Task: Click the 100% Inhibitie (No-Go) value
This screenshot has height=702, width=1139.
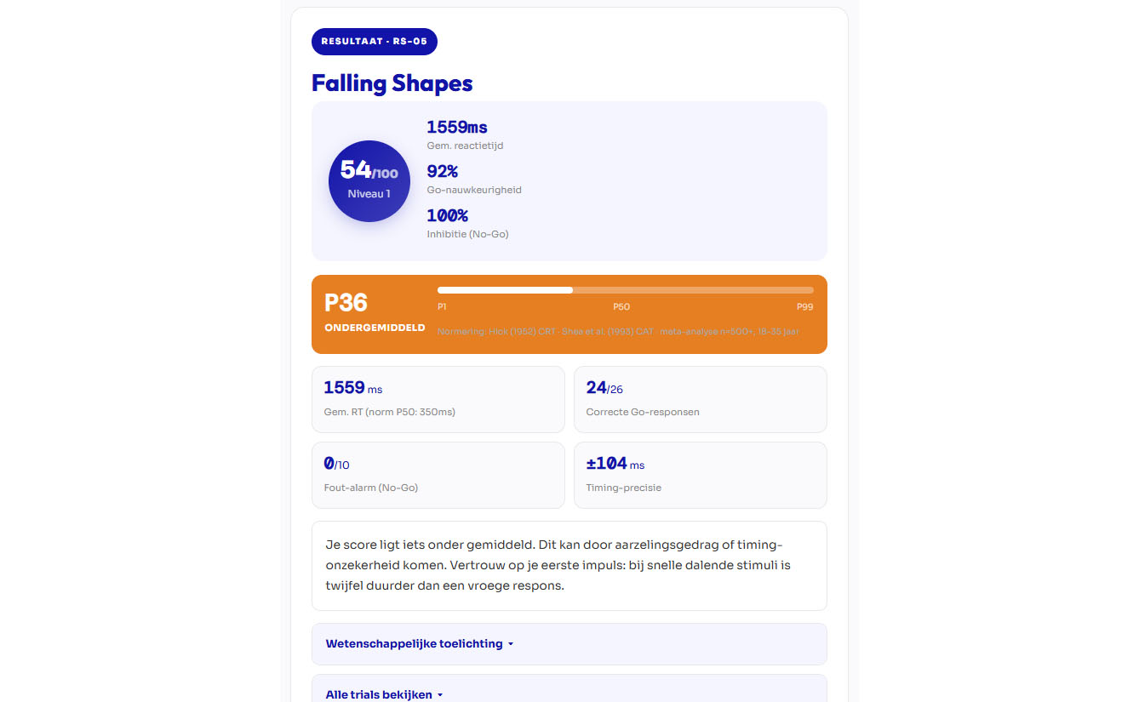Action: point(447,216)
